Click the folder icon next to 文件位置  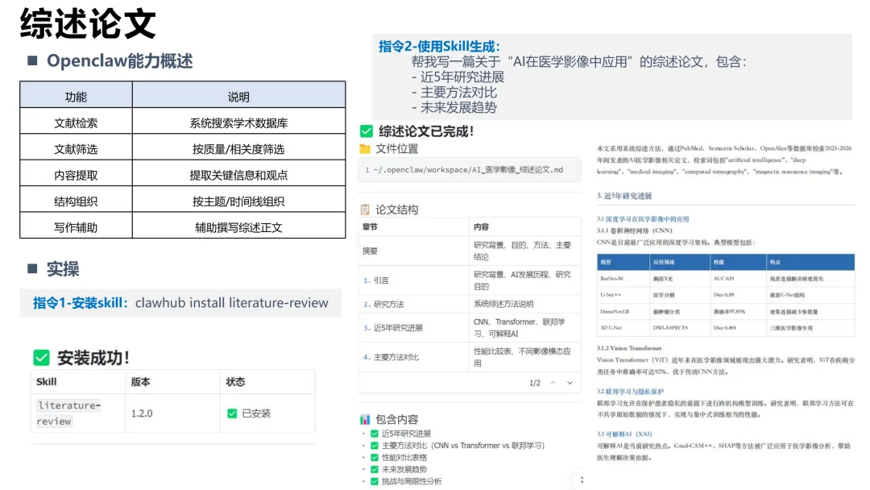365,149
